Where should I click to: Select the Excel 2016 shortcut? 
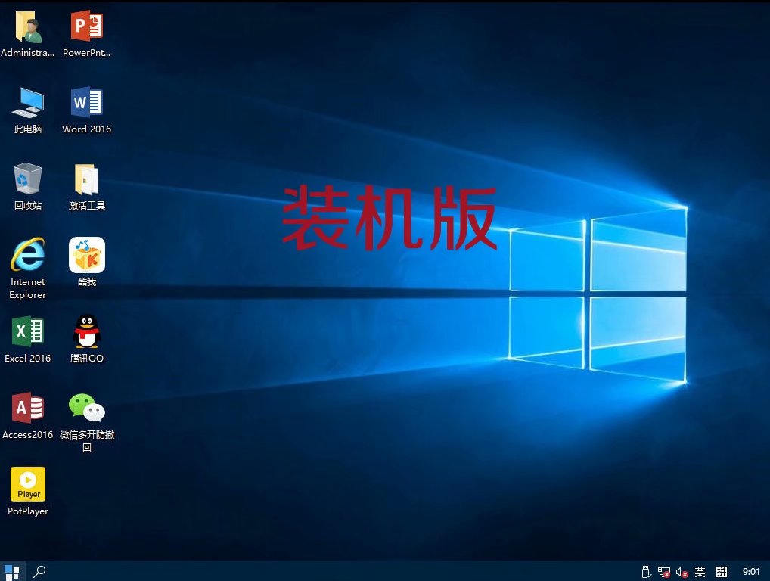28,331
